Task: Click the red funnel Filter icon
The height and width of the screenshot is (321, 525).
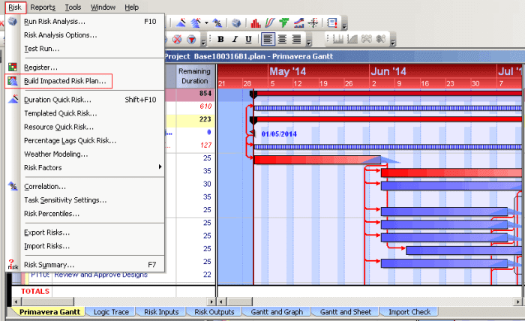Action: coord(191,40)
